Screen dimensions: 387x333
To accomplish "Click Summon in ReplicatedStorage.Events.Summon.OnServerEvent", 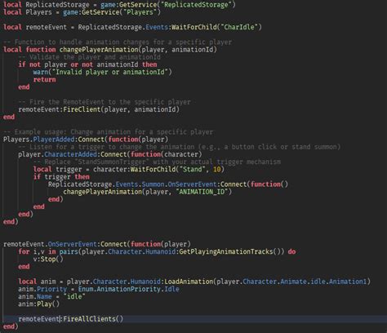I will [x=153, y=184].
